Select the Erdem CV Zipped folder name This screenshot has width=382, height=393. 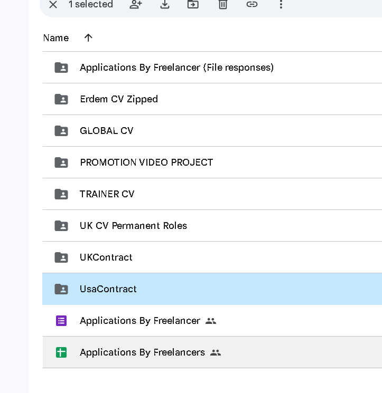click(119, 99)
